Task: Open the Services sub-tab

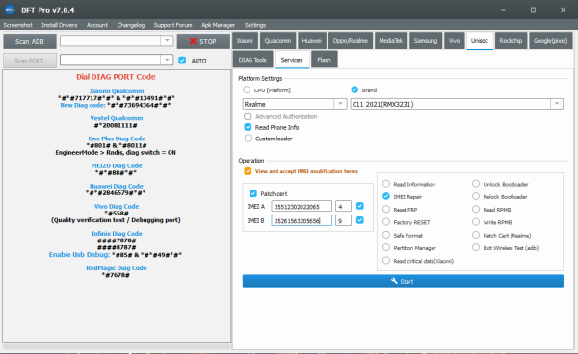Action: 292,60
